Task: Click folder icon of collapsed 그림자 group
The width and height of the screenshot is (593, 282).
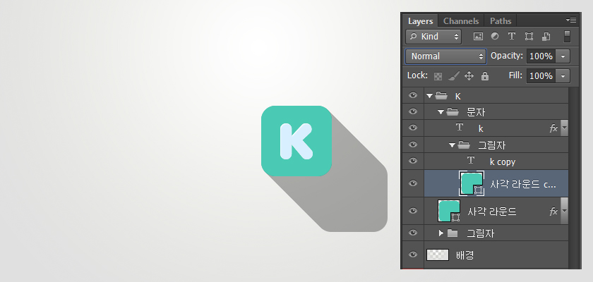Action: click(x=453, y=233)
